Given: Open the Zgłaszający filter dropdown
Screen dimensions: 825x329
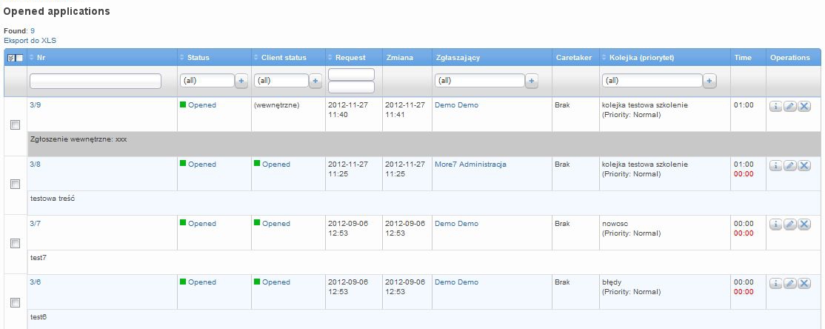Looking at the screenshot, I should [479, 81].
